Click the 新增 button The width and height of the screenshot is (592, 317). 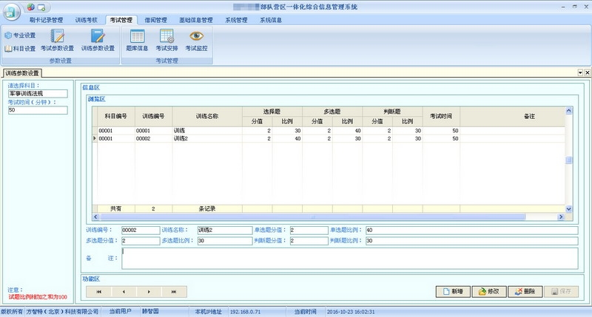tap(453, 291)
